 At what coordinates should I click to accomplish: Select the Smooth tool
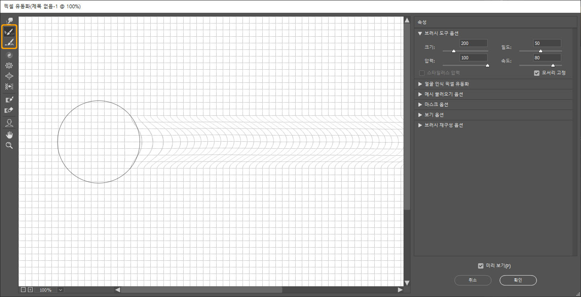tap(9, 42)
